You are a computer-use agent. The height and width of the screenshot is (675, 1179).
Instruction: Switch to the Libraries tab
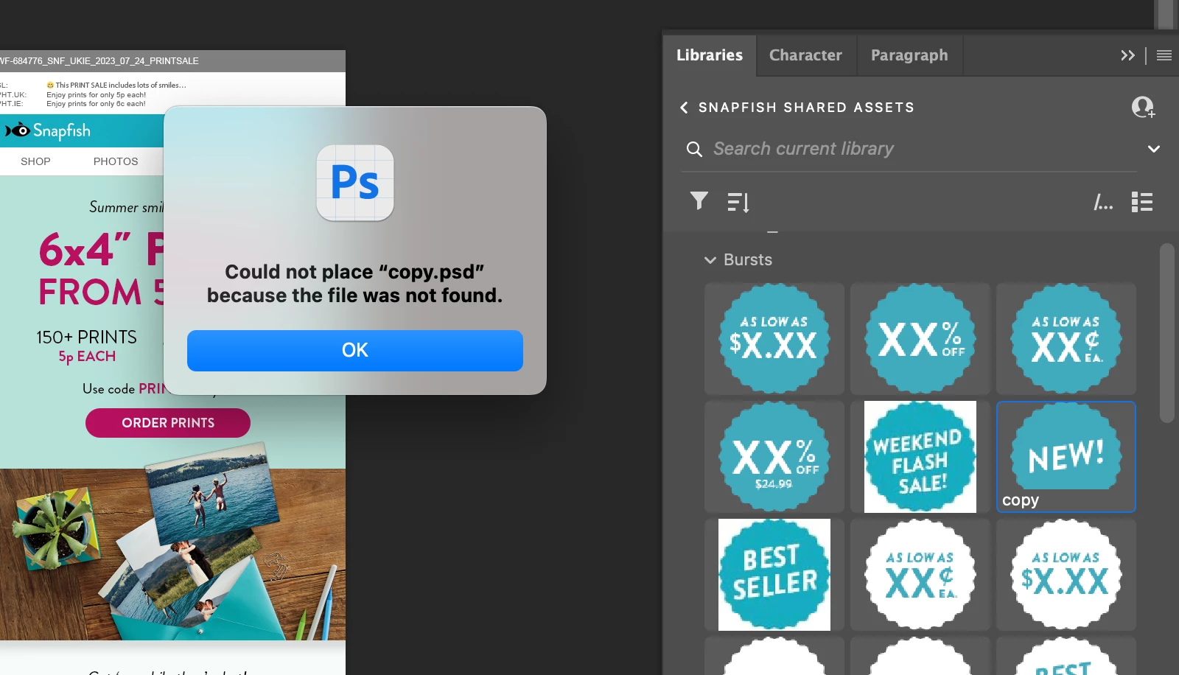pyautogui.click(x=710, y=55)
